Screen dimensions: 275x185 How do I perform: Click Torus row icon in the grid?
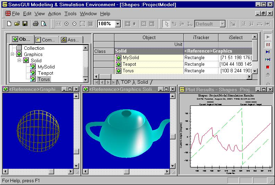coord(119,71)
